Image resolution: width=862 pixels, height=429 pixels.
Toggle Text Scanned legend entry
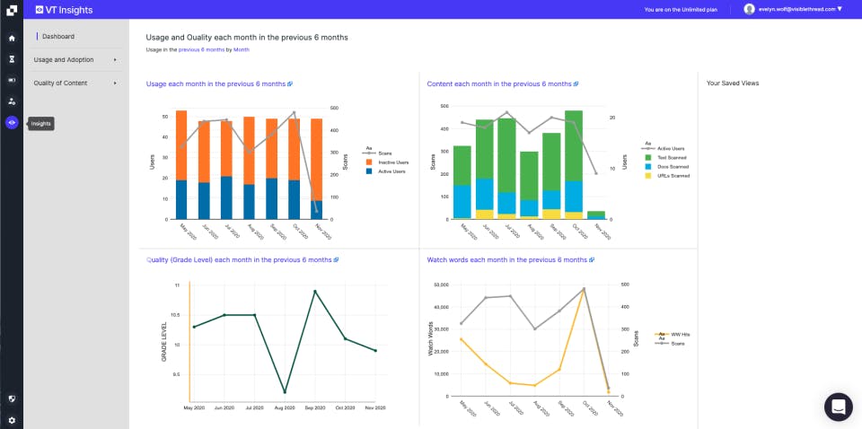pyautogui.click(x=665, y=158)
